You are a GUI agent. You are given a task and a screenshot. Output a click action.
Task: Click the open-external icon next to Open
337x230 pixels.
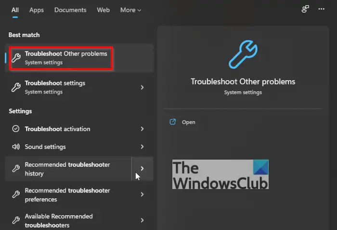click(172, 122)
